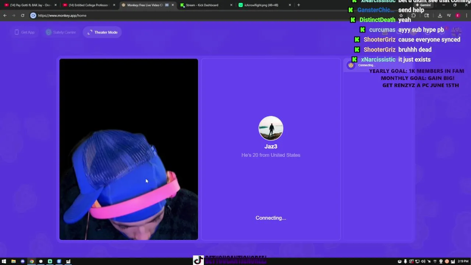The height and width of the screenshot is (265, 471).
Task: Click the volume icon in system tray
Action: 423,261
